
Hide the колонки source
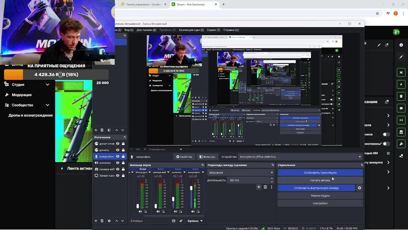pos(118,163)
